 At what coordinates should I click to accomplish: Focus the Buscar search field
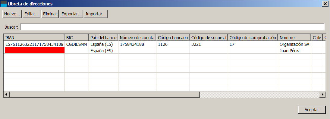coord(172,27)
